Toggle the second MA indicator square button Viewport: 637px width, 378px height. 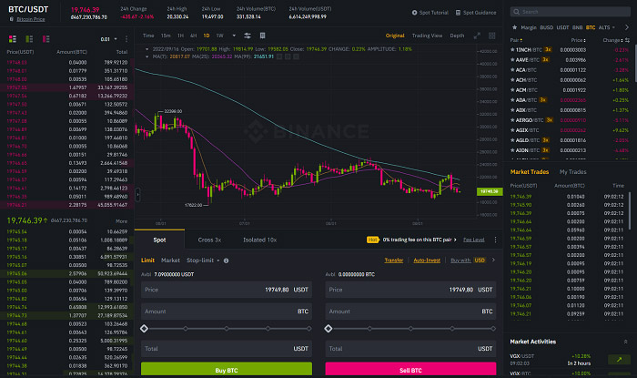[x=288, y=56]
